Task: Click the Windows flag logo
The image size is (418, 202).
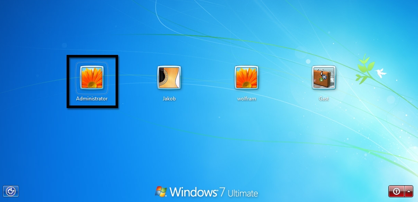Action: tap(161, 191)
